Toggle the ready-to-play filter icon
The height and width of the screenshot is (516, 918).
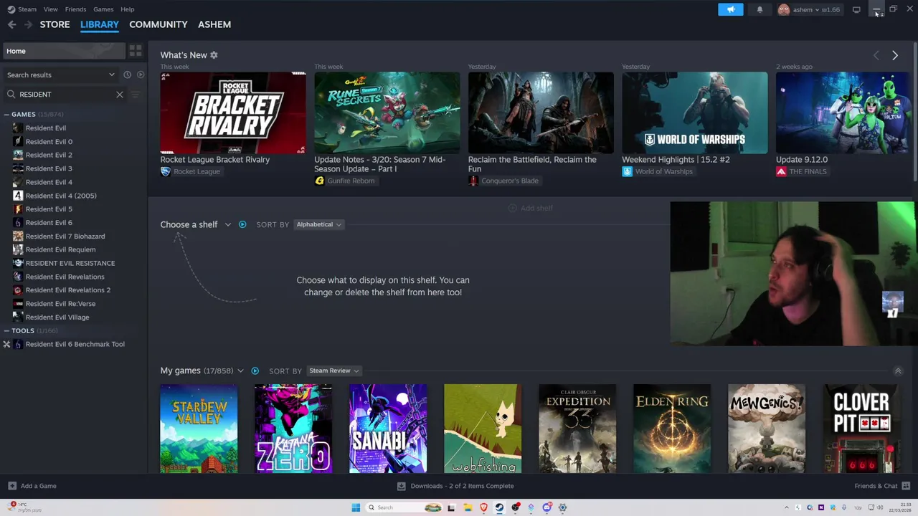[x=141, y=75]
